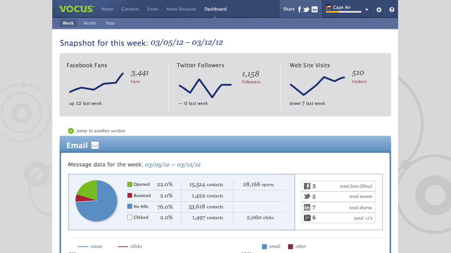Toggle the Bounced legend entry
Screen dimensions: 451x253
click(x=130, y=195)
